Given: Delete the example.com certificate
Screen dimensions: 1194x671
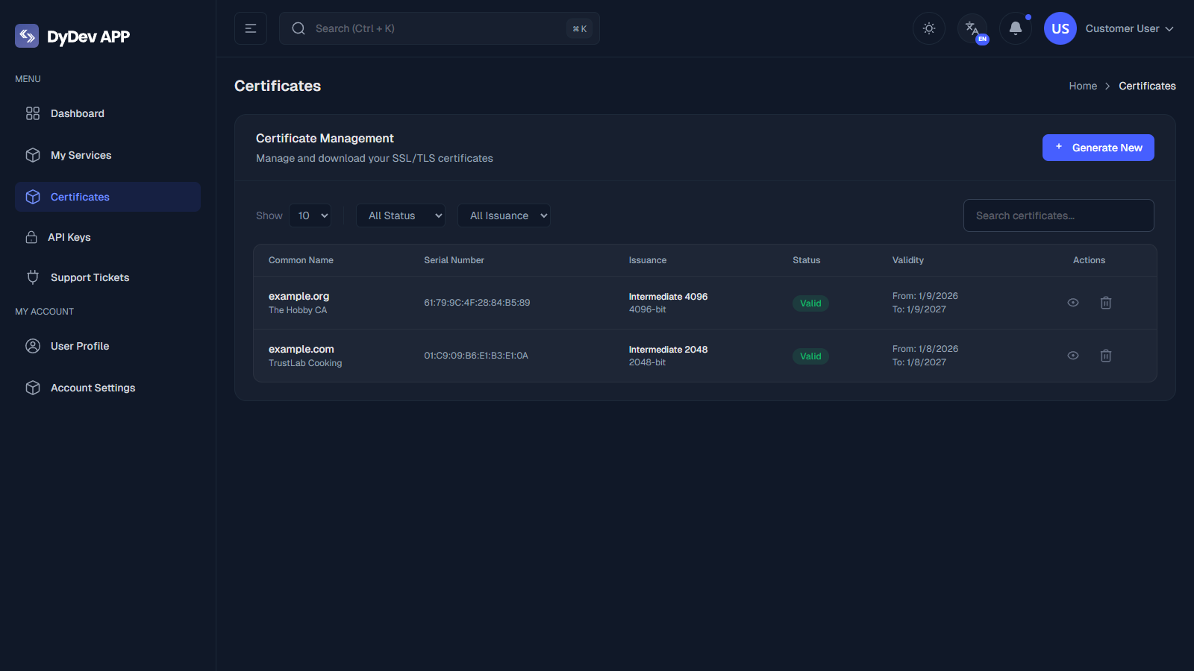Looking at the screenshot, I should coord(1106,356).
